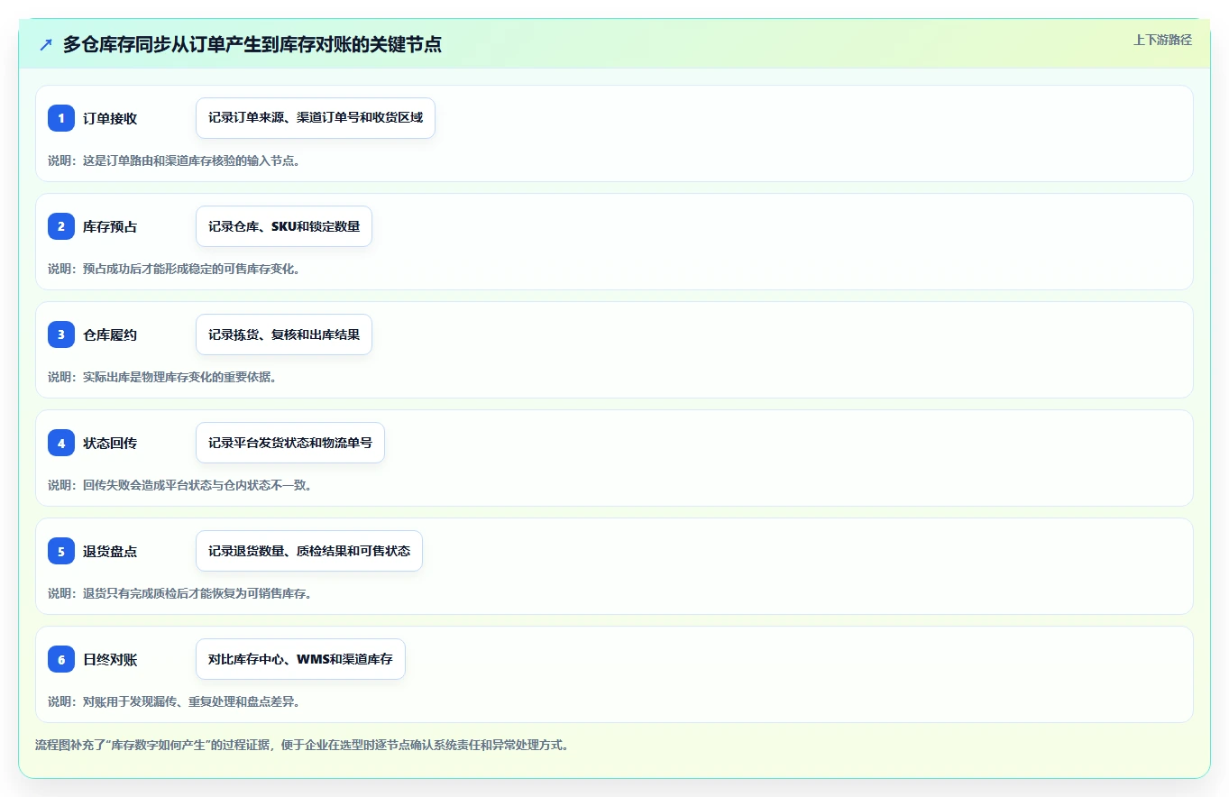
Task: Click the number 1 step badge
Action: (61, 118)
